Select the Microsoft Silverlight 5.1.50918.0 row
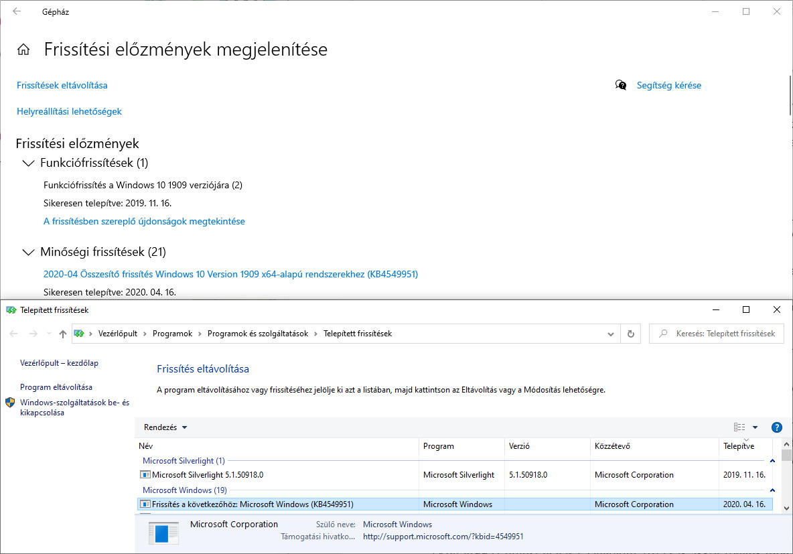Image resolution: width=793 pixels, height=554 pixels. pyautogui.click(x=454, y=474)
